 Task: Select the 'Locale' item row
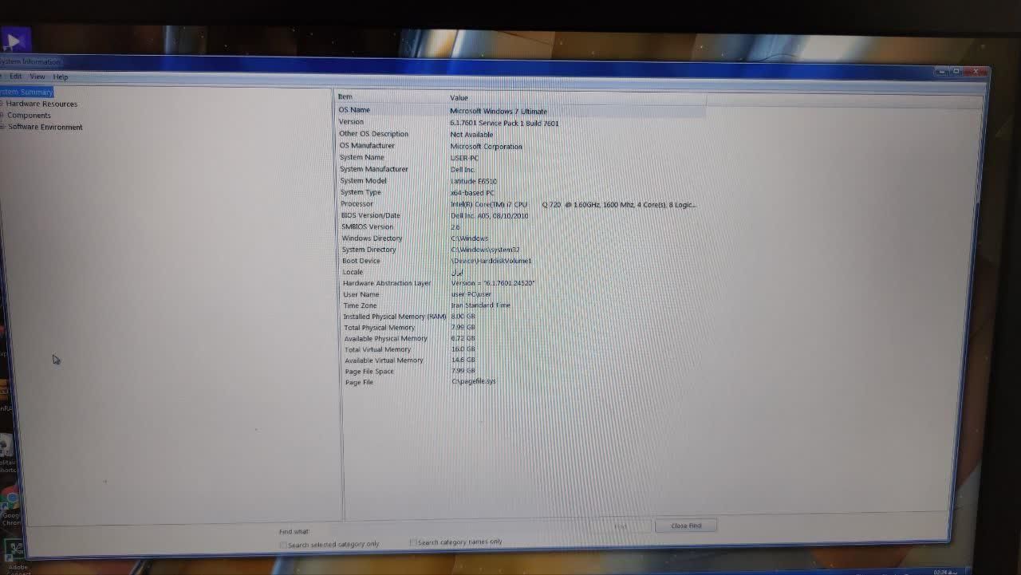pyautogui.click(x=353, y=272)
